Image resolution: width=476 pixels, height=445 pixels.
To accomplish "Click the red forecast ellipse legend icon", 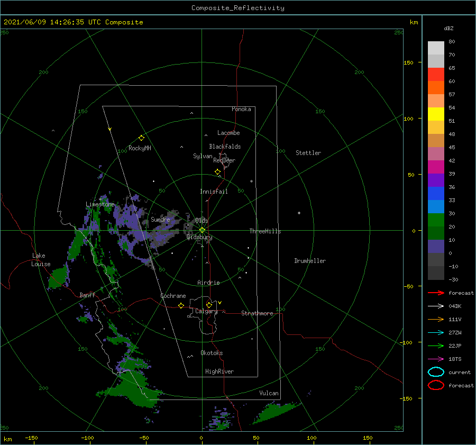I will [x=436, y=385].
